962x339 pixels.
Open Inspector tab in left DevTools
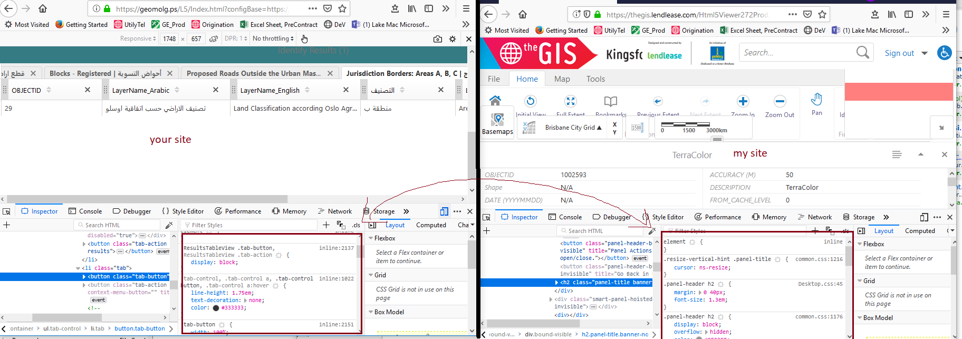point(39,211)
